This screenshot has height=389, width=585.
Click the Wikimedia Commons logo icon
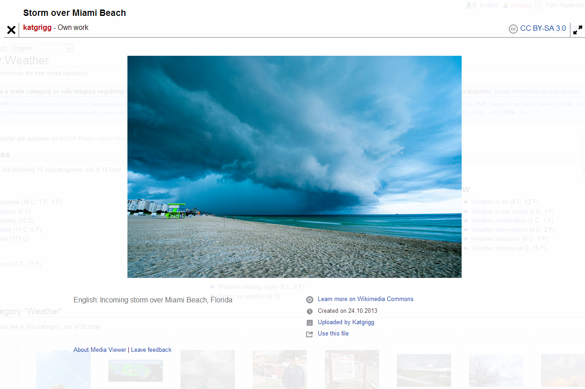coord(310,300)
